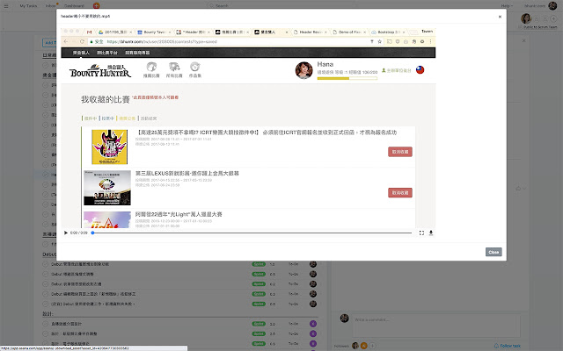563x351 pixels.
Task: Open the 作品集 icon
Action: tap(195, 70)
